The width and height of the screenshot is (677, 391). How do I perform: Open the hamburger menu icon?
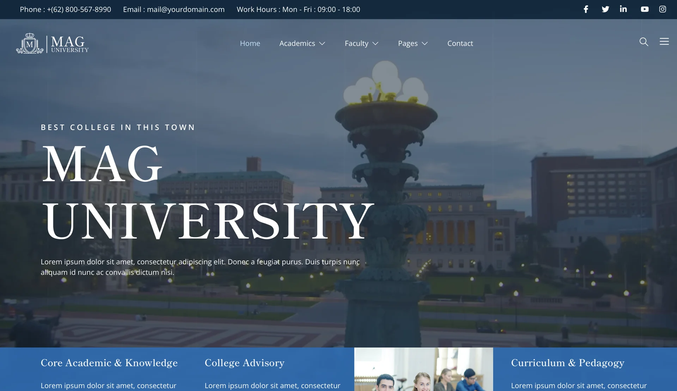[x=664, y=42]
